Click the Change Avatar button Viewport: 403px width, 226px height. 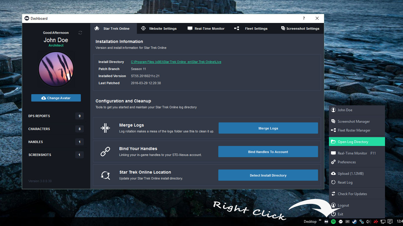(56, 98)
